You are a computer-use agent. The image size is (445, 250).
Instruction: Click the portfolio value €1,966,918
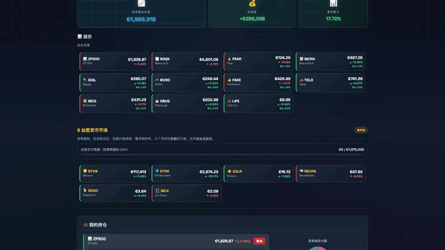point(141,19)
